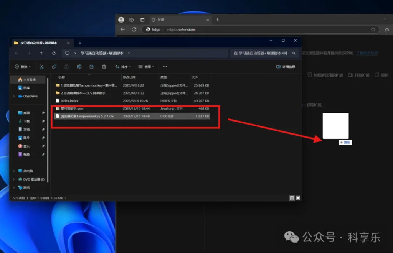Go up one folder level
Screen dimensions: 393x253
point(41,53)
